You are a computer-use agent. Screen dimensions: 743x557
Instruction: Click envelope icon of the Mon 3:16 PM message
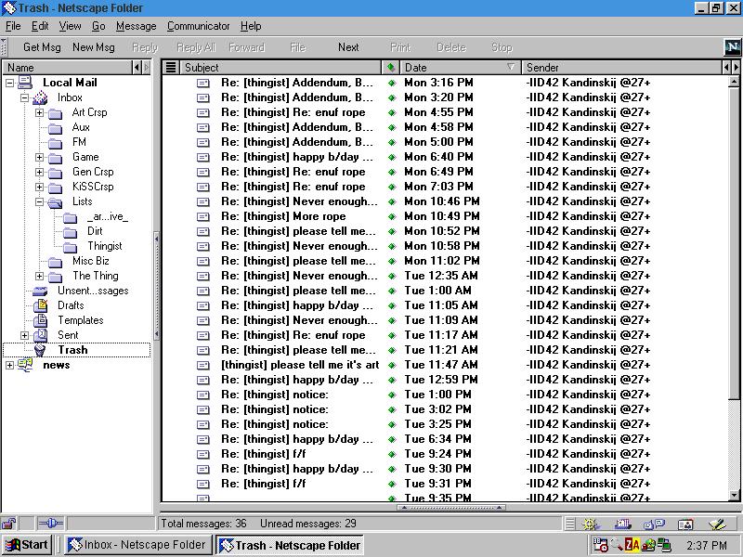[203, 83]
